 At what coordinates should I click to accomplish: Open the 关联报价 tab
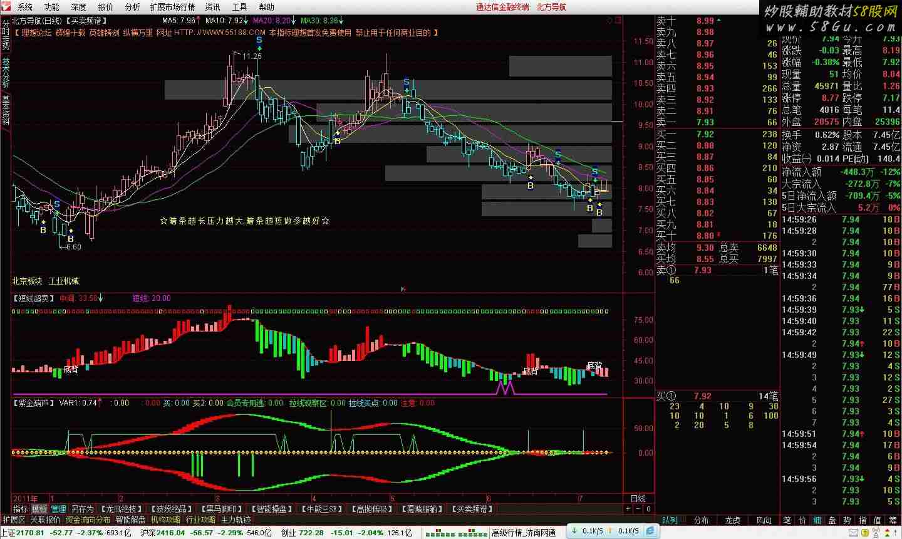point(46,520)
